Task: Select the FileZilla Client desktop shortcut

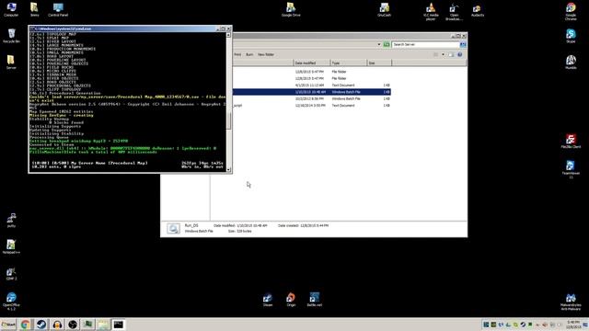Action: tap(571, 141)
